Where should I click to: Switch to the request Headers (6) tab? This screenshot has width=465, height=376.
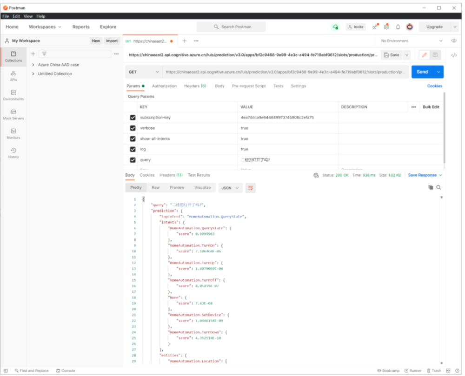point(195,86)
